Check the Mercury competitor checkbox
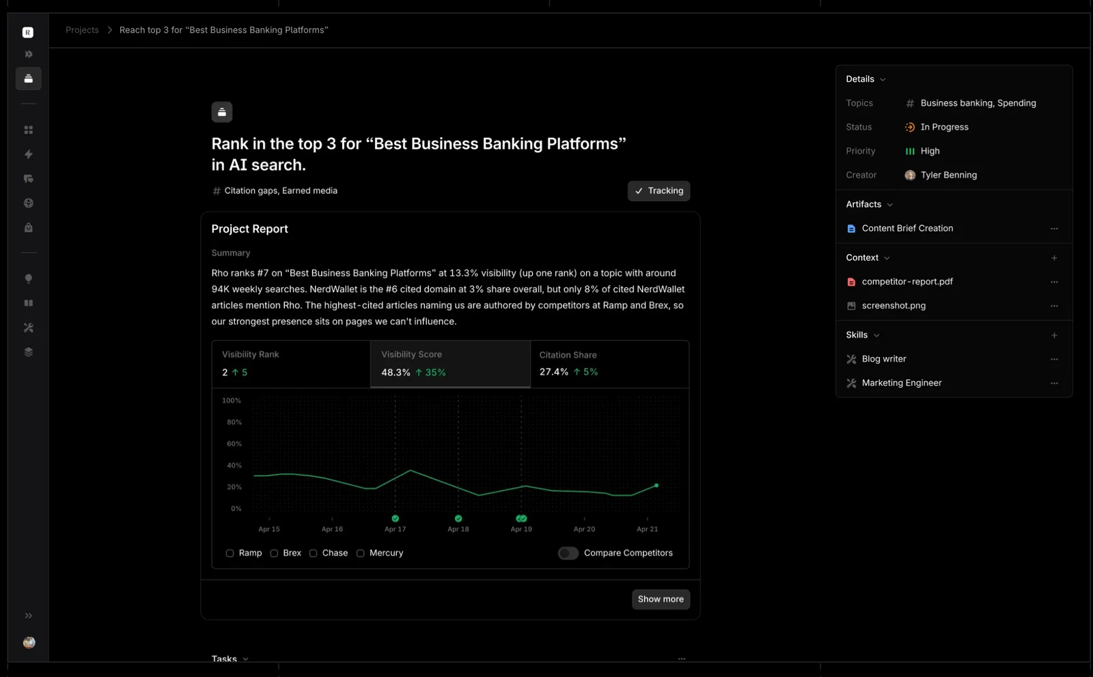The width and height of the screenshot is (1093, 677). pos(360,553)
